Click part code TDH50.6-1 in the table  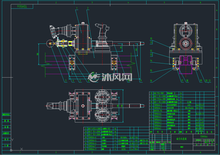[x=158, y=108]
